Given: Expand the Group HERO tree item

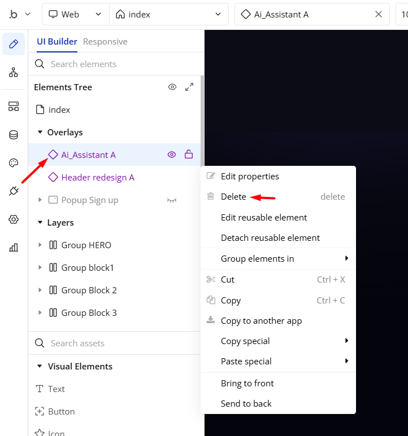Looking at the screenshot, I should coord(40,245).
